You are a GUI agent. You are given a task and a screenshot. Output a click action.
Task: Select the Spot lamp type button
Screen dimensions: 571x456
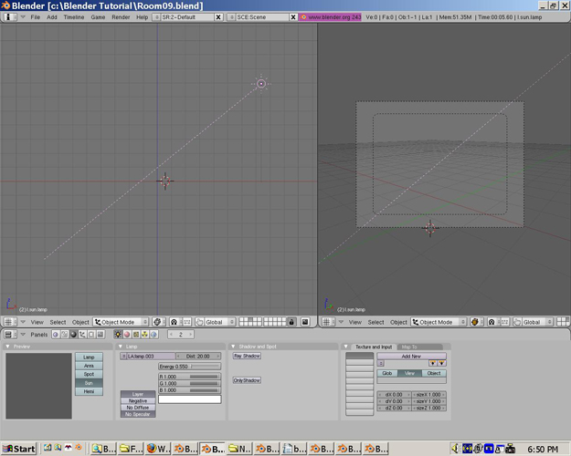pyautogui.click(x=89, y=375)
